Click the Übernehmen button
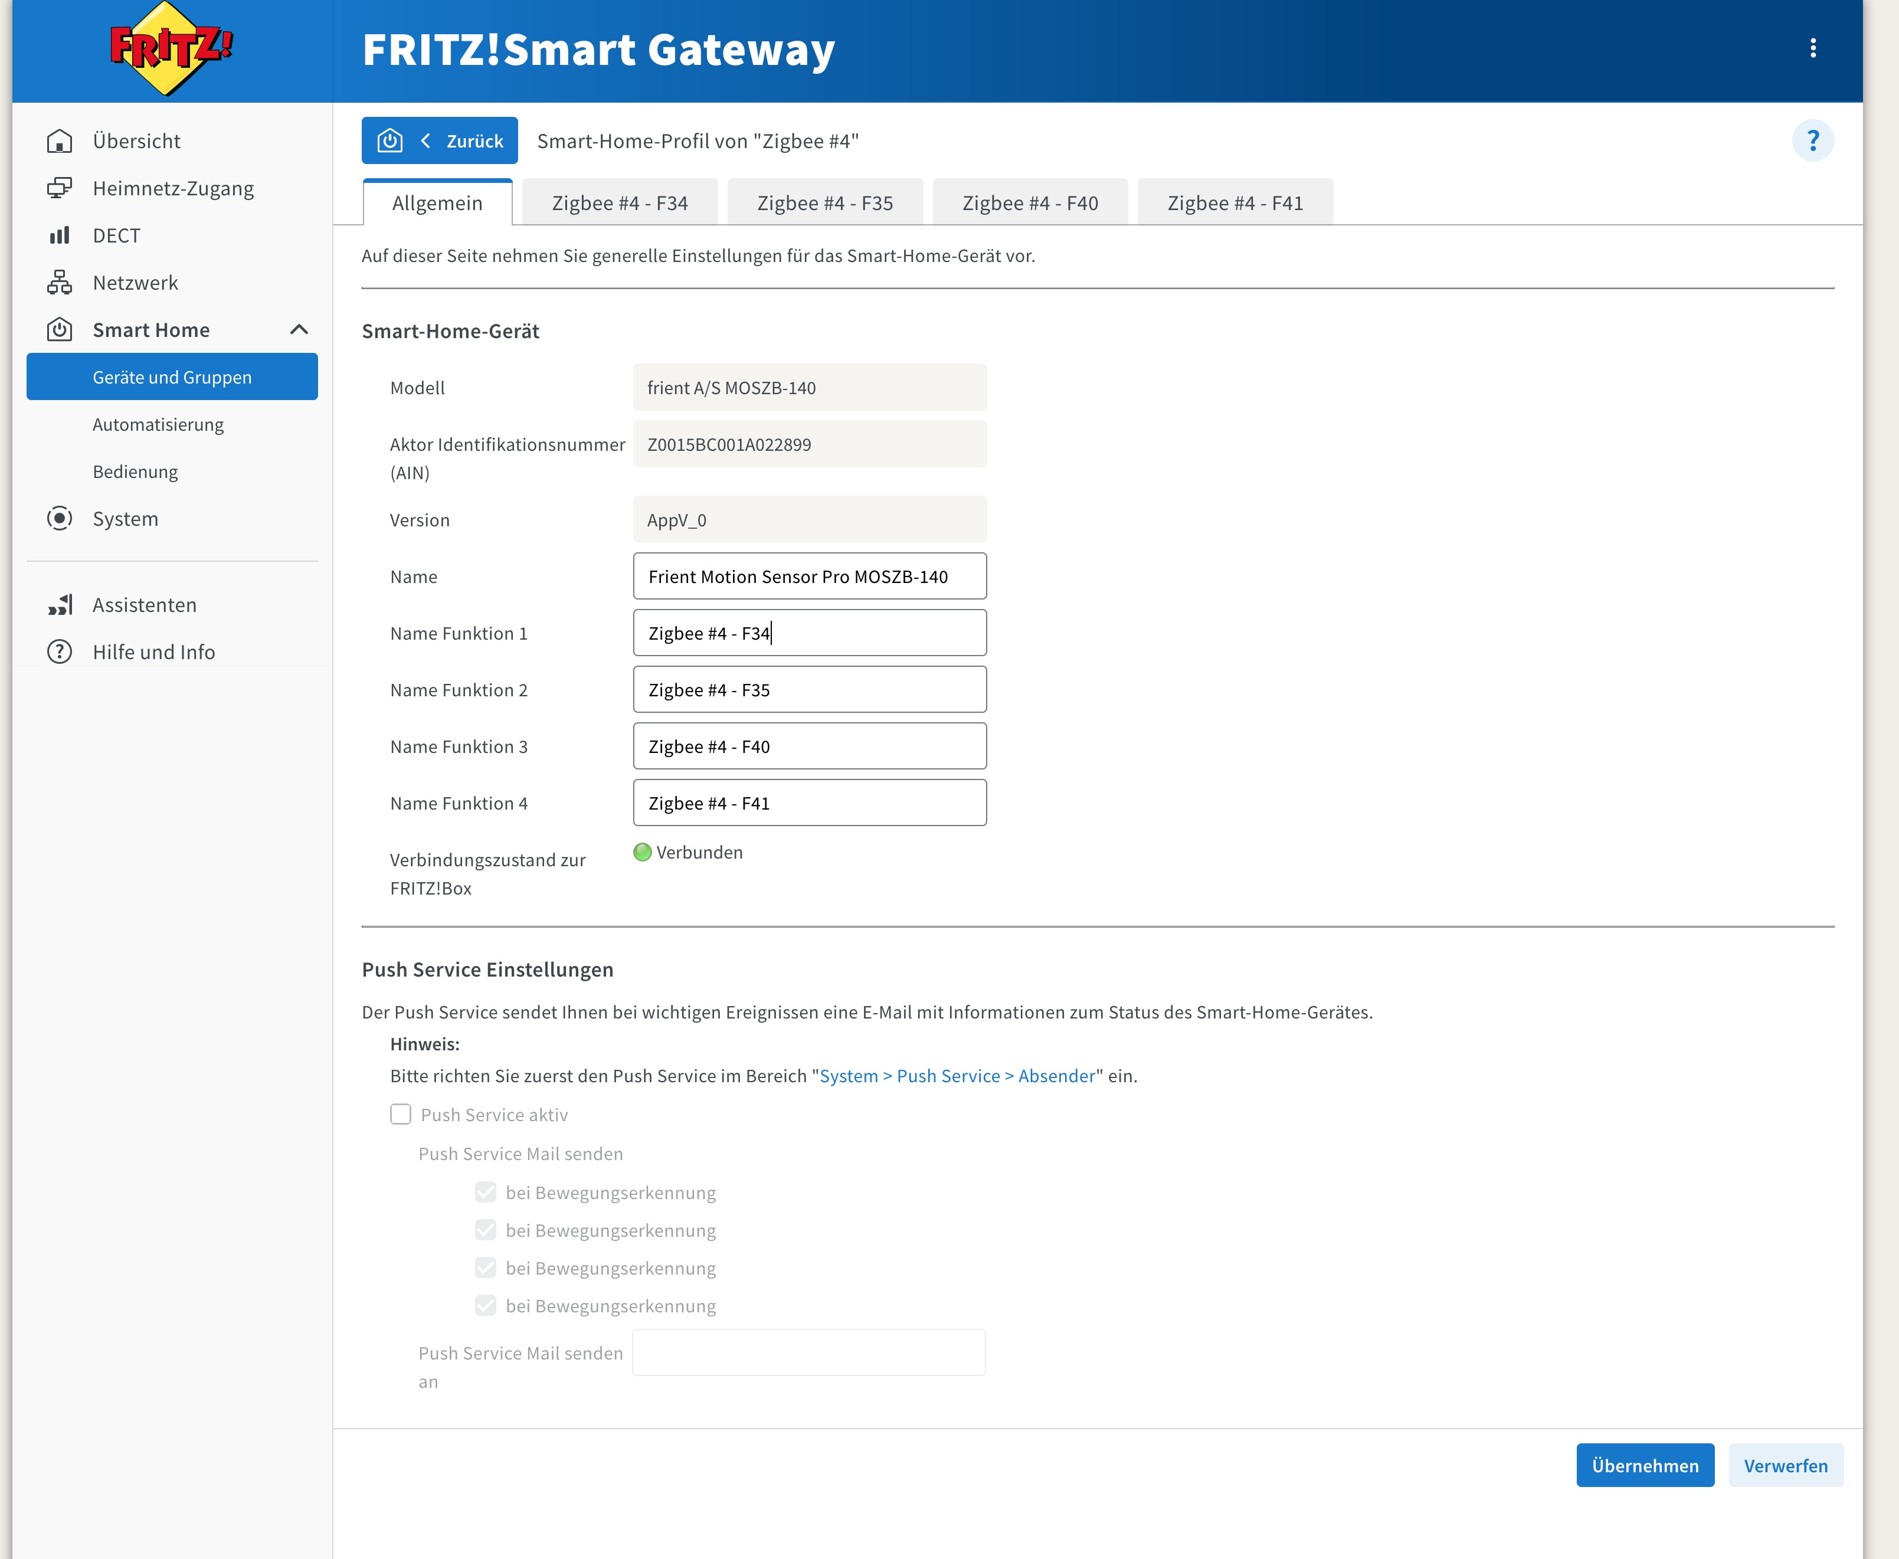 click(x=1644, y=1466)
